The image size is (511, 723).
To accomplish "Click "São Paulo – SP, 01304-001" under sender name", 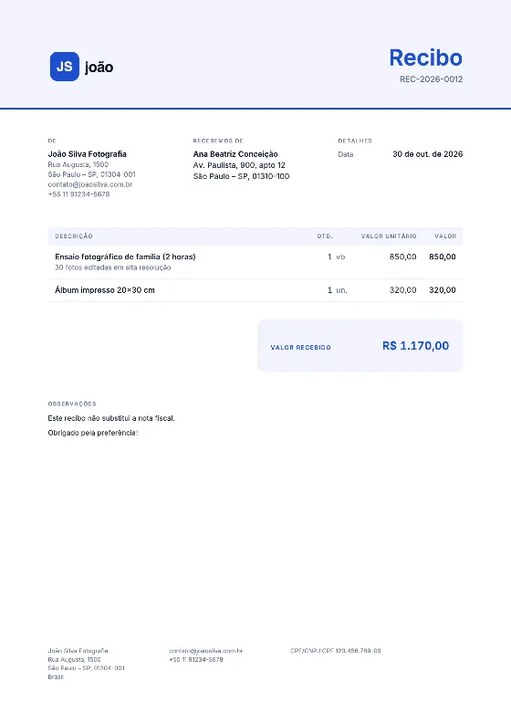I will tap(91, 174).
